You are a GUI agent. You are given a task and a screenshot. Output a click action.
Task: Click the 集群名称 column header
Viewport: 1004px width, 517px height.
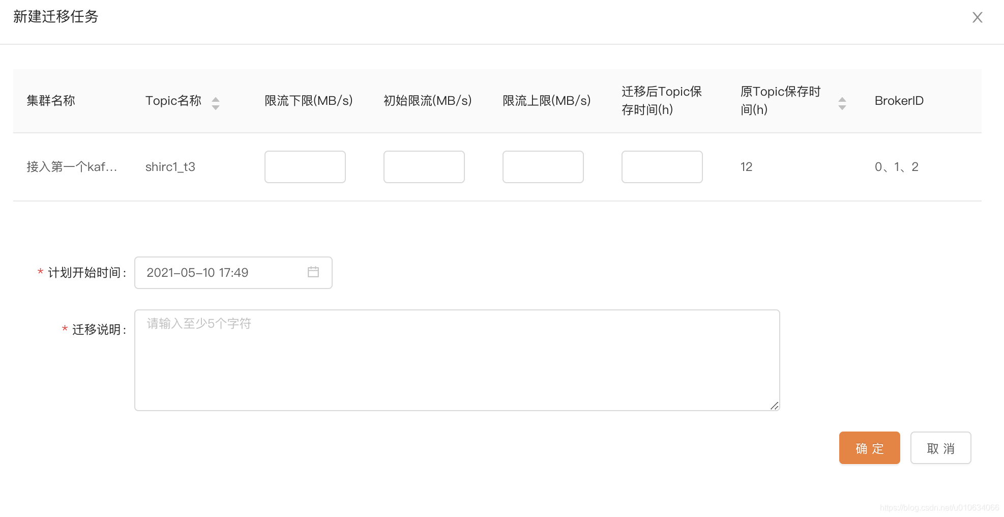pyautogui.click(x=51, y=101)
